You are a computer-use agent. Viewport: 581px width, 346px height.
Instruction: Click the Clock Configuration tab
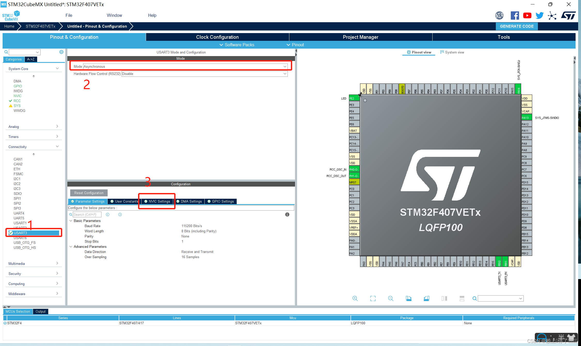pos(217,37)
